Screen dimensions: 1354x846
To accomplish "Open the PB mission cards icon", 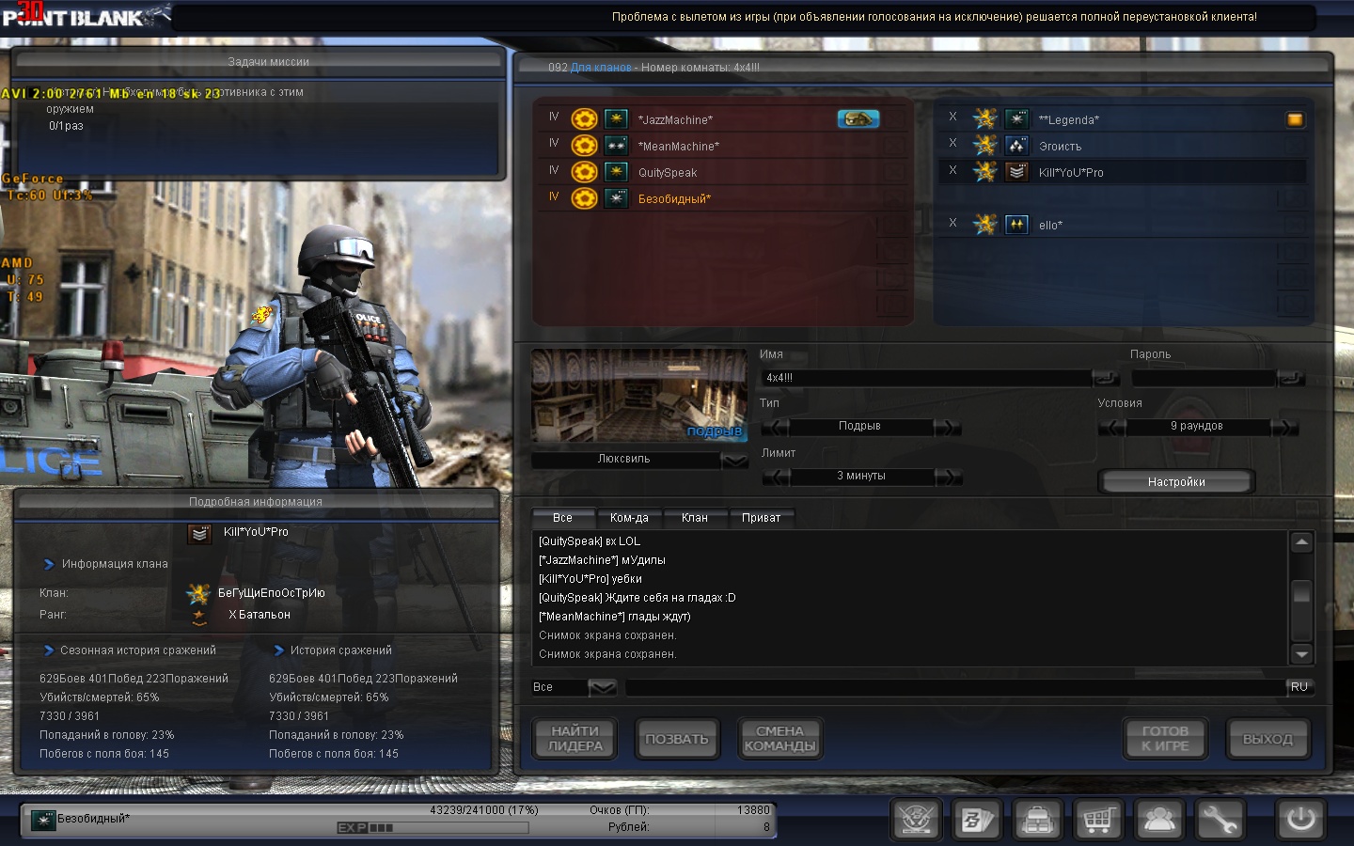I will (976, 819).
